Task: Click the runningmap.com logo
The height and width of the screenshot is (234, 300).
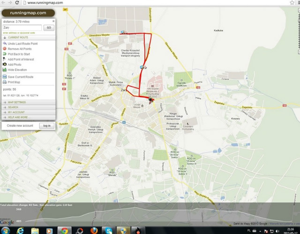Action: 28,13
